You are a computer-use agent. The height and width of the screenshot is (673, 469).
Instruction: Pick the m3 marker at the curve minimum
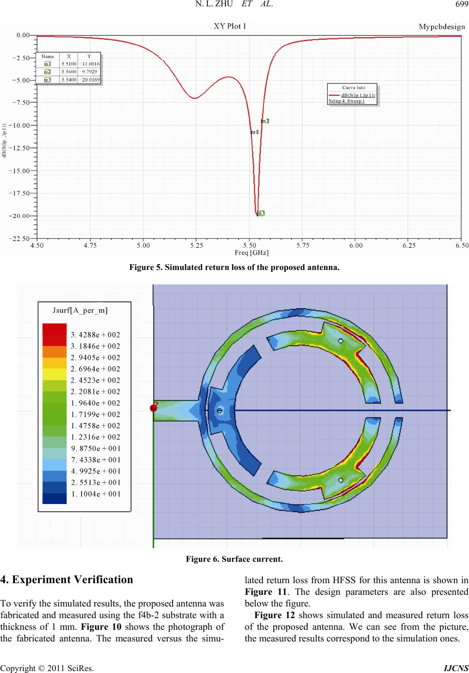click(x=261, y=213)
